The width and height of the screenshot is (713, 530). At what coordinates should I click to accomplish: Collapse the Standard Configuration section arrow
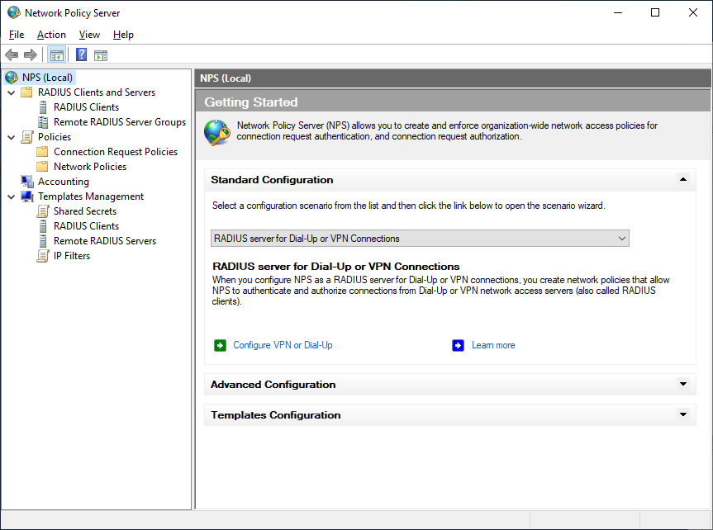click(x=683, y=179)
